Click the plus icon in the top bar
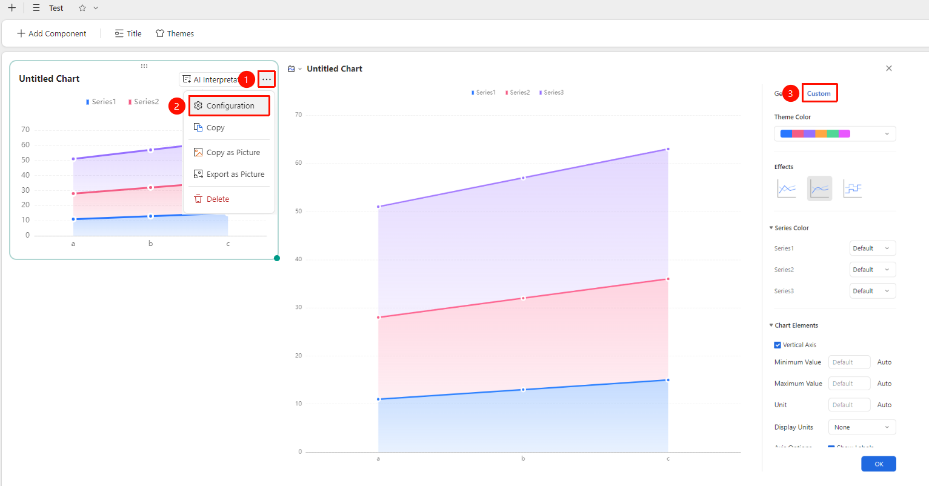This screenshot has width=929, height=486. point(12,8)
